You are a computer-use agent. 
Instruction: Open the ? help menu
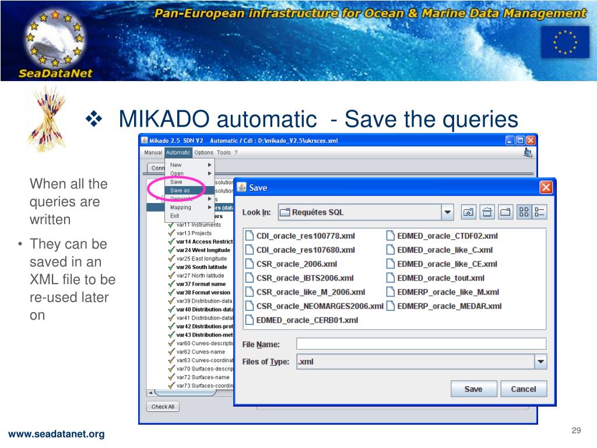pyautogui.click(x=236, y=152)
